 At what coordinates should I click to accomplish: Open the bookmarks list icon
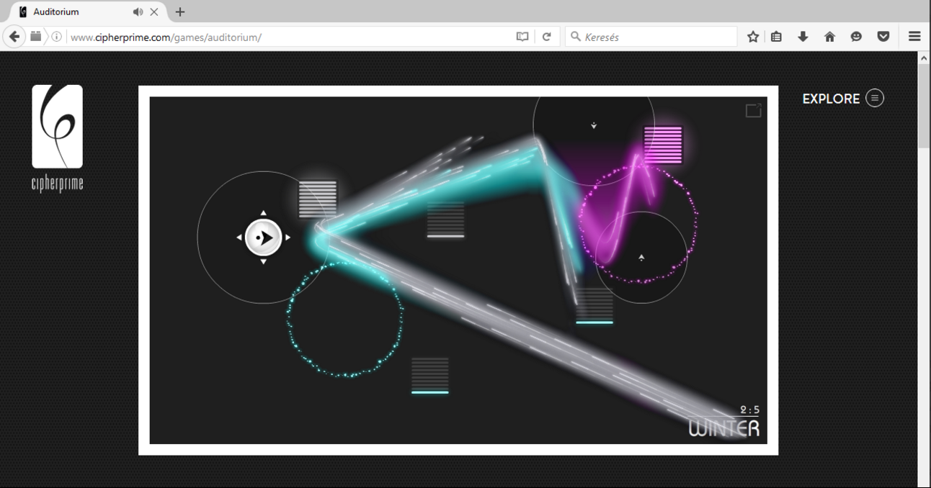(x=777, y=37)
